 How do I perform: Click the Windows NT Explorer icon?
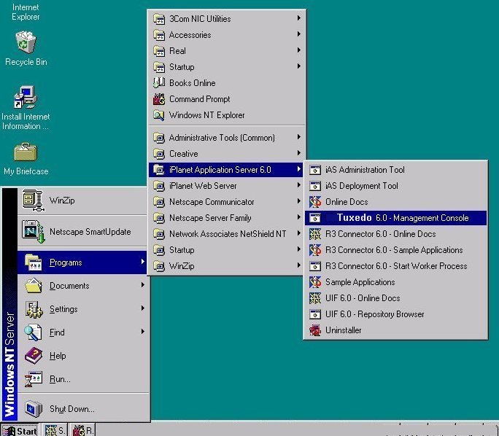[x=159, y=115]
